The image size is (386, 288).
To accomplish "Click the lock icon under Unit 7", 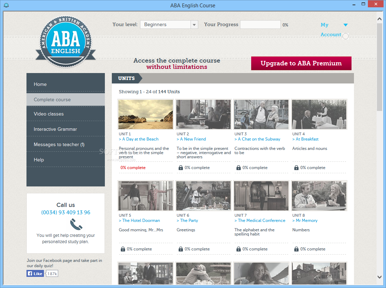I will 239,249.
